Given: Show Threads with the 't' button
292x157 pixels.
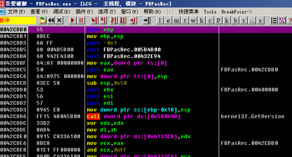Looking at the screenshot, I should 185,20.
